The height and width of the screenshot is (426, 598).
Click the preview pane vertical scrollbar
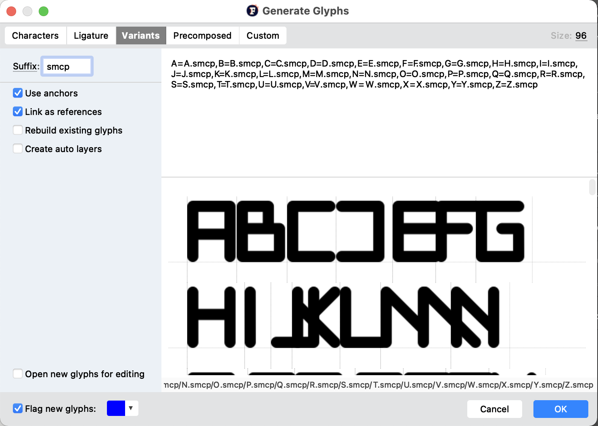pos(592,187)
